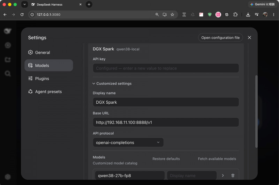Open the Chrome profile avatar
279x185 pixels.
tap(265, 15)
